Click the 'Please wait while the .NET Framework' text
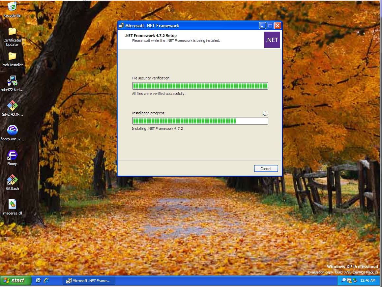The height and width of the screenshot is (287, 382). point(176,41)
